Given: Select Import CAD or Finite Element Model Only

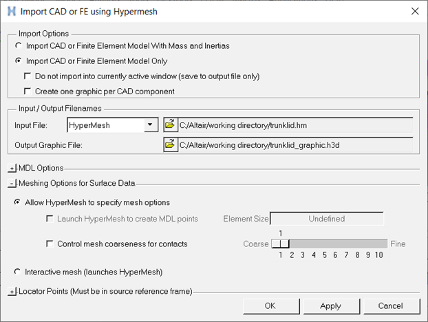Looking at the screenshot, I should click(x=19, y=61).
